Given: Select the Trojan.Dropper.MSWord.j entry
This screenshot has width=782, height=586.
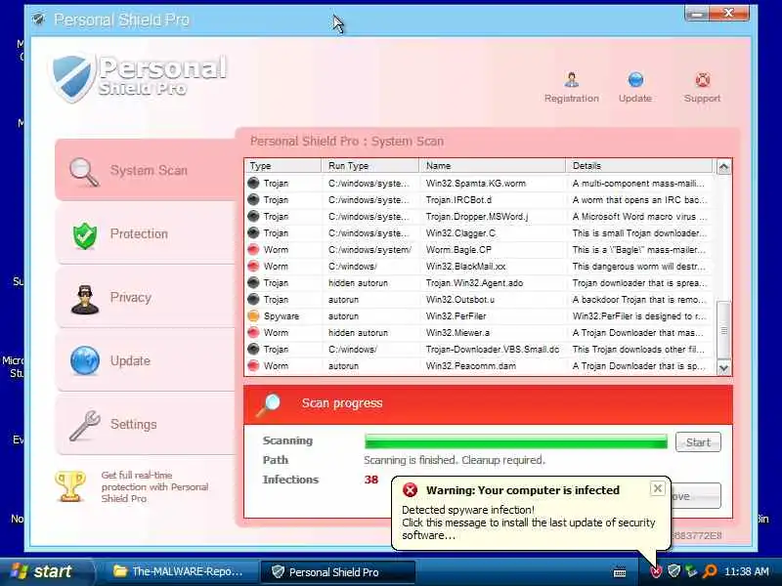Looking at the screenshot, I should point(479,216).
